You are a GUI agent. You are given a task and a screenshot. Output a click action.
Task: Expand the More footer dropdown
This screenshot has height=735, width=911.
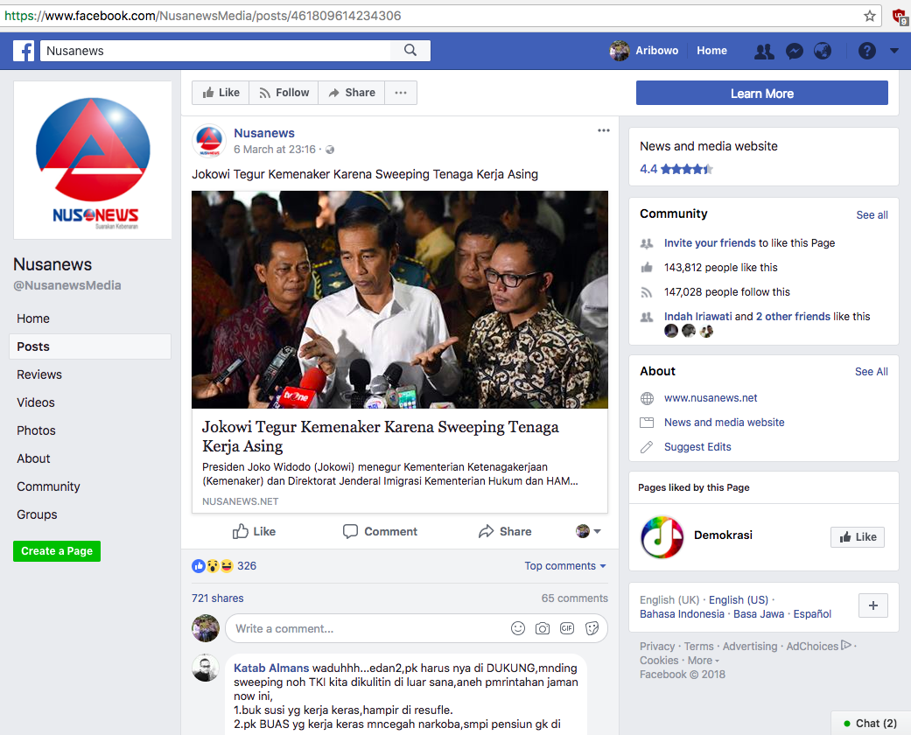coord(704,661)
